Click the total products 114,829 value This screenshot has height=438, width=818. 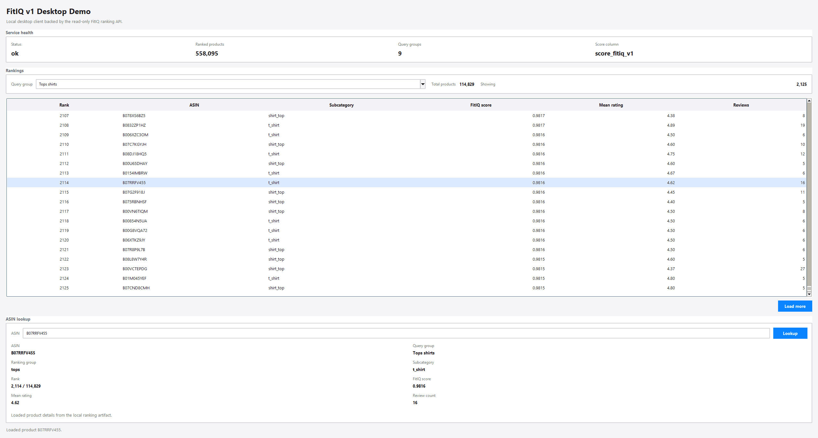pyautogui.click(x=467, y=84)
